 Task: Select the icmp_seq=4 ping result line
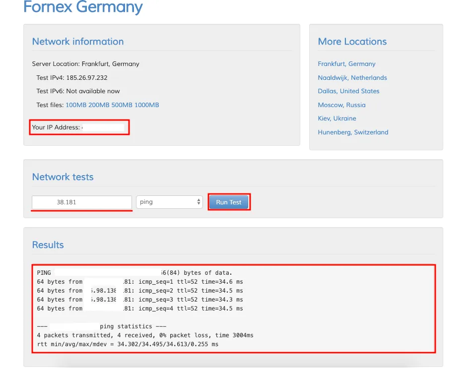coord(140,308)
